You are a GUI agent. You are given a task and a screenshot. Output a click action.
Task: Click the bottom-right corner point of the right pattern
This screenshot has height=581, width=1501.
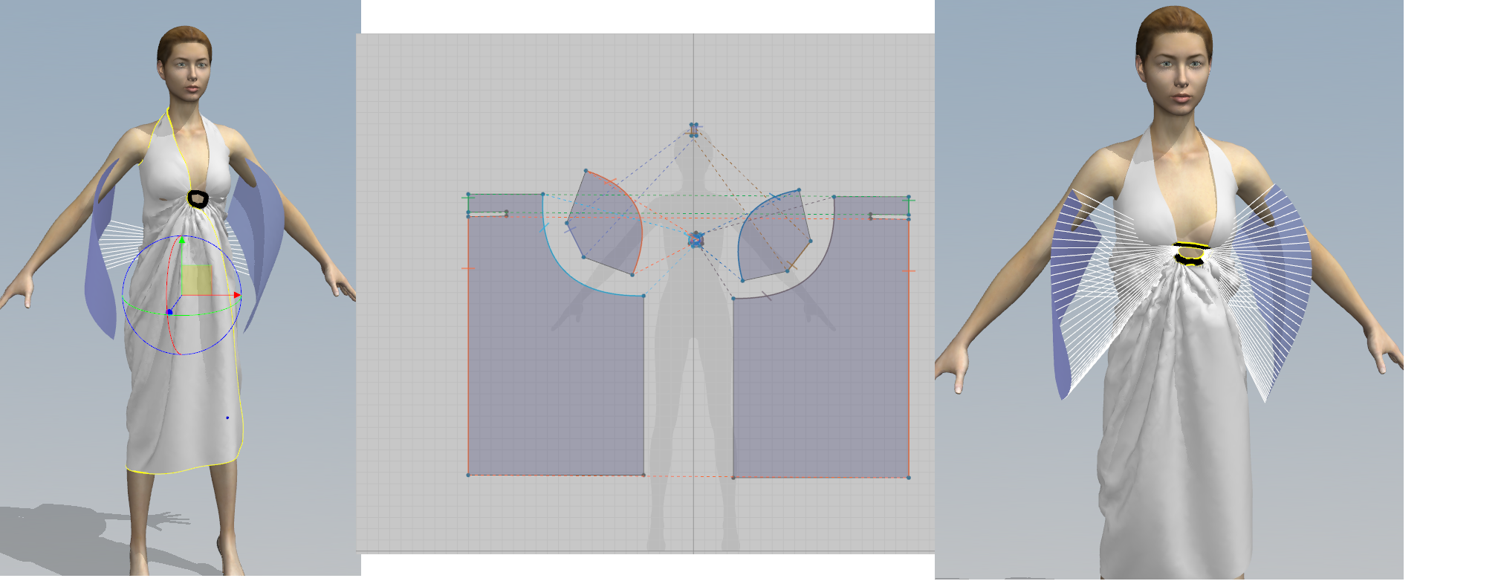coord(909,477)
